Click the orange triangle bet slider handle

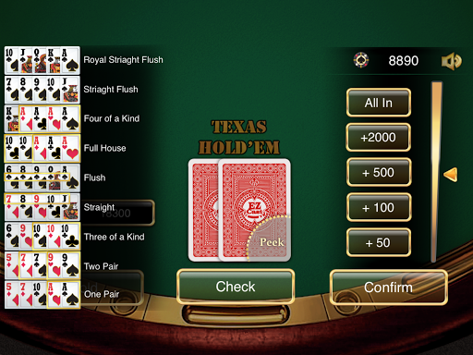[x=451, y=175]
